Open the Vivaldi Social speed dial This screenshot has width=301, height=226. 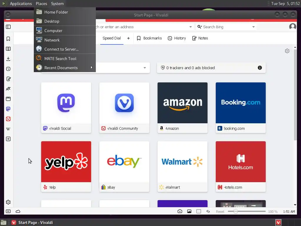(66, 108)
